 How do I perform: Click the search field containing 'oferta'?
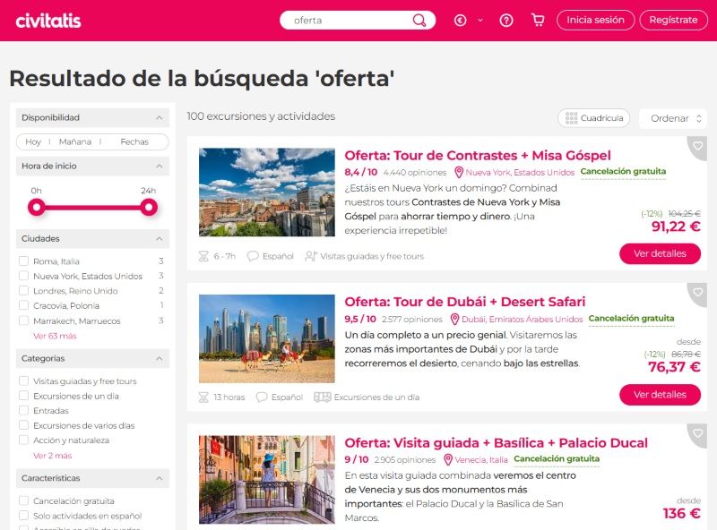(350, 20)
